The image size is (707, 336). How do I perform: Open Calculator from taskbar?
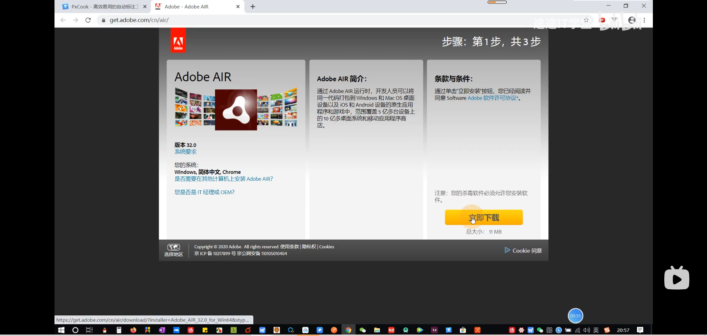point(119,330)
